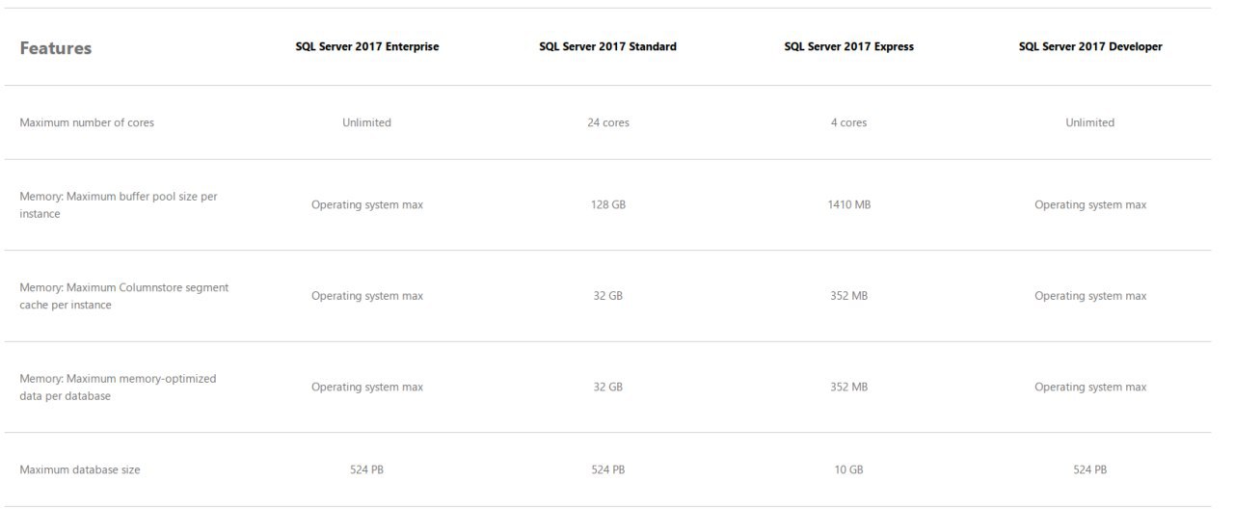Click the Columnstore segment cache row label

[124, 296]
